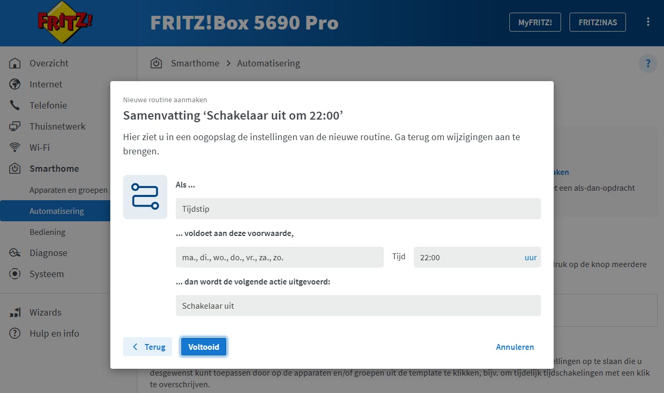Viewport: 664px width, 393px height.
Task: Click the FRITZ! logo
Action: tap(65, 23)
